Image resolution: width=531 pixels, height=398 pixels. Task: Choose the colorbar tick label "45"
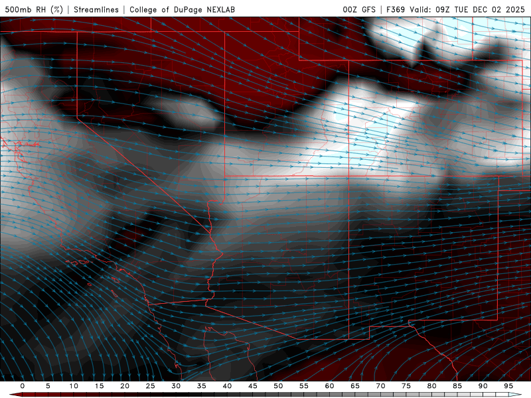pos(253,386)
